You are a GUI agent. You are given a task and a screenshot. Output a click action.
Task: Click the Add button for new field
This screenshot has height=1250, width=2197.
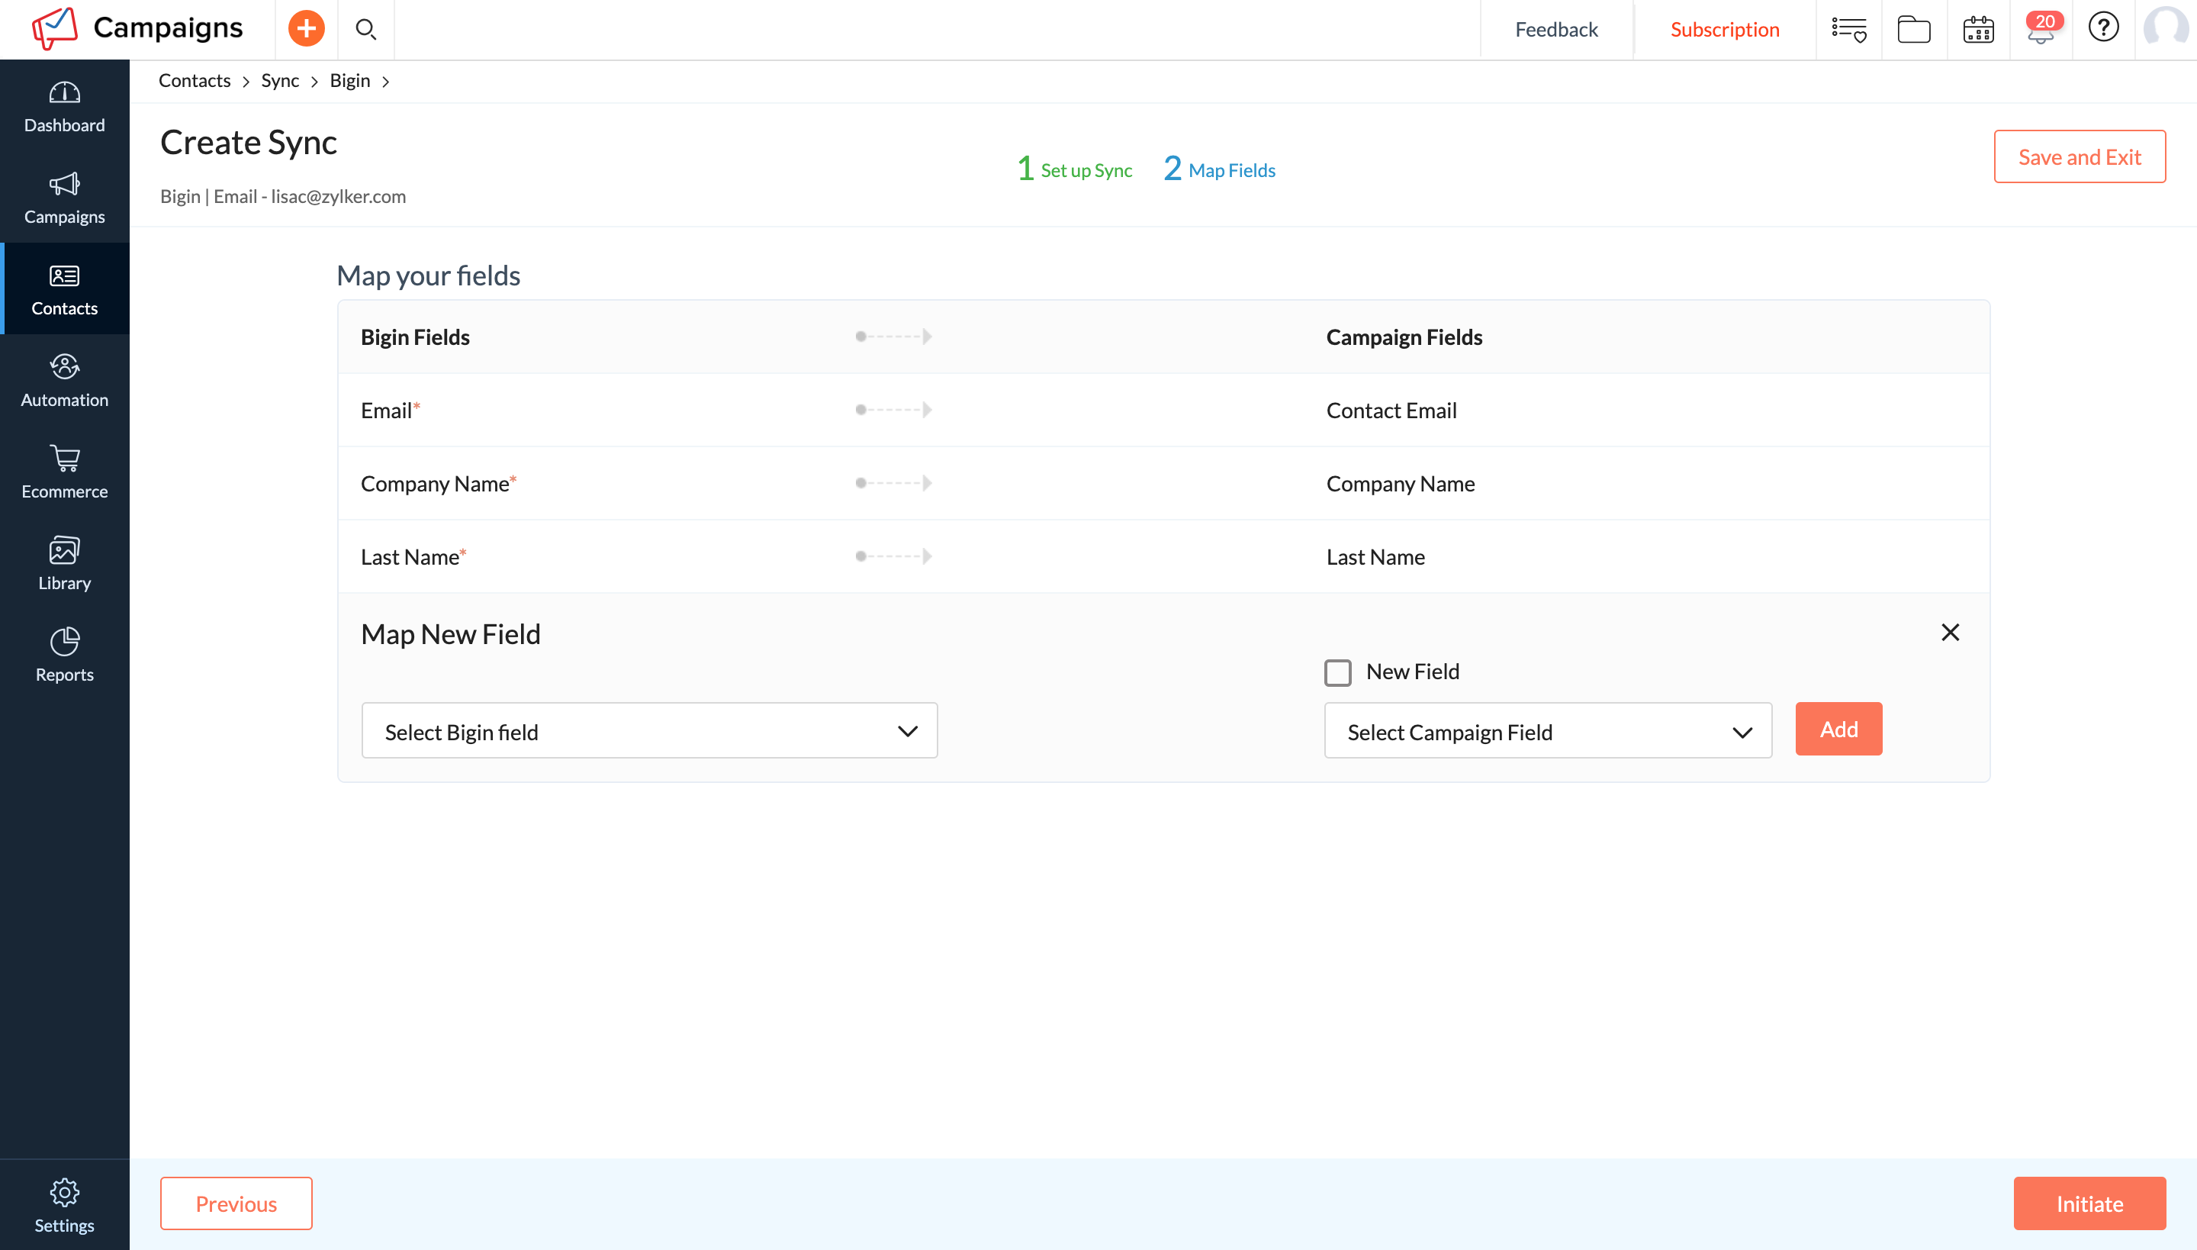1838,730
